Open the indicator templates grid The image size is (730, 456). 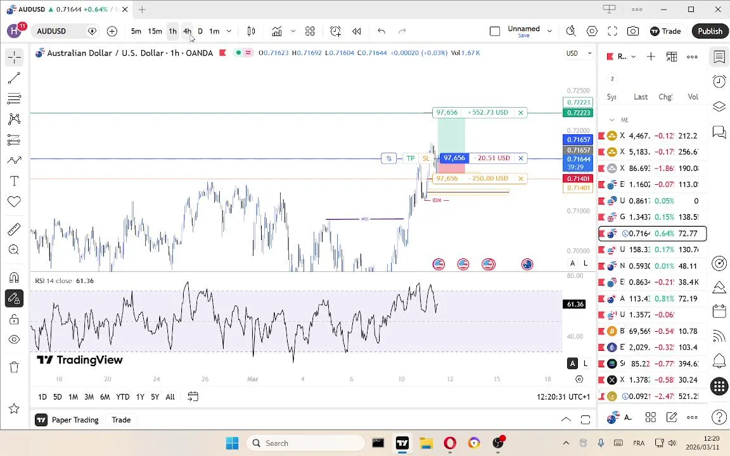pyautogui.click(x=310, y=31)
